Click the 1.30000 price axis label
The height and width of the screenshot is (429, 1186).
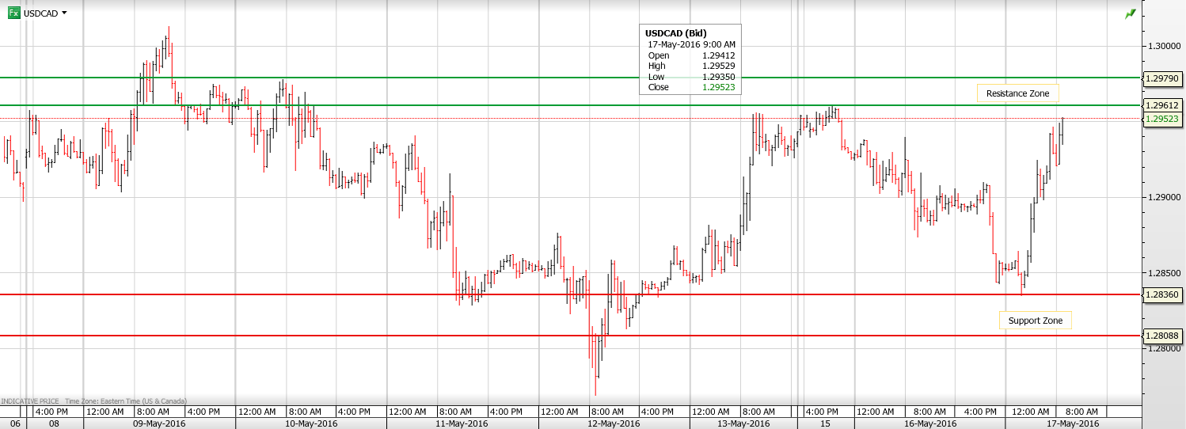(x=1164, y=46)
